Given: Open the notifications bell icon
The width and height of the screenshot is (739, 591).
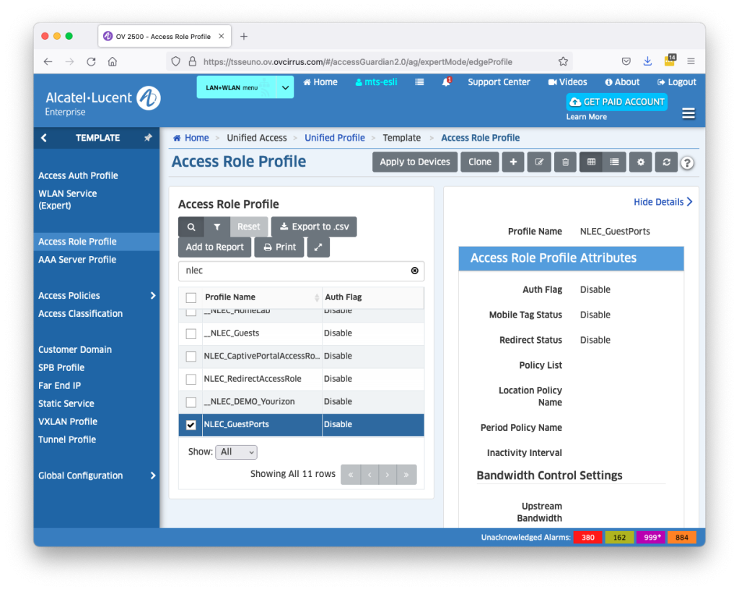Looking at the screenshot, I should 447,82.
